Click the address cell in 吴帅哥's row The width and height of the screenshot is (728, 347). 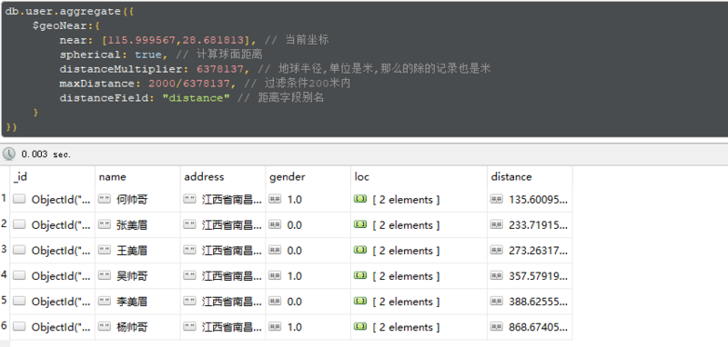click(x=223, y=276)
